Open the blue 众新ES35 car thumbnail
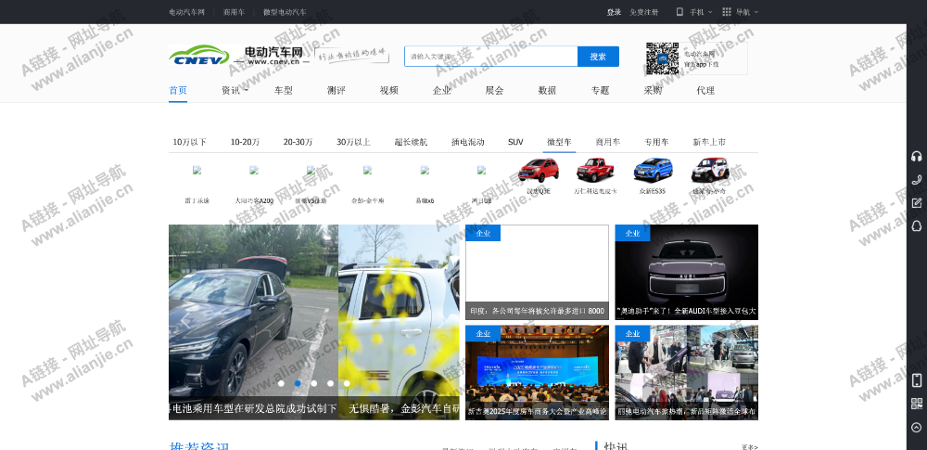 pyautogui.click(x=653, y=170)
